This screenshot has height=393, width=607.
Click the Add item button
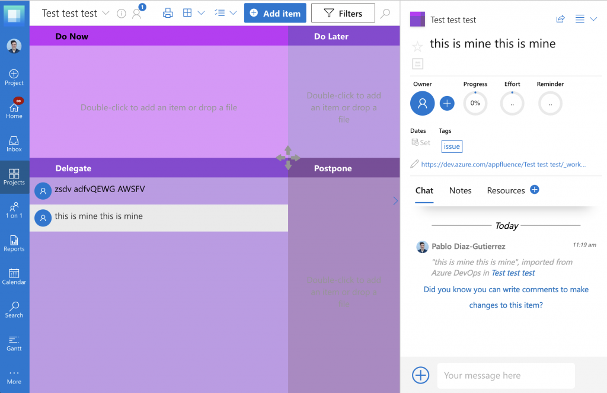(x=274, y=12)
